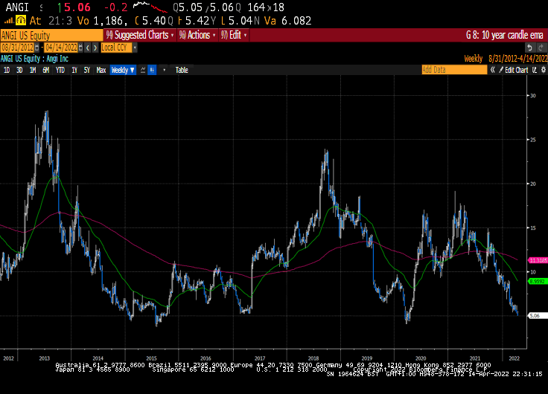Select the 1D range tab
The height and width of the screenshot is (394, 548).
pyautogui.click(x=7, y=70)
